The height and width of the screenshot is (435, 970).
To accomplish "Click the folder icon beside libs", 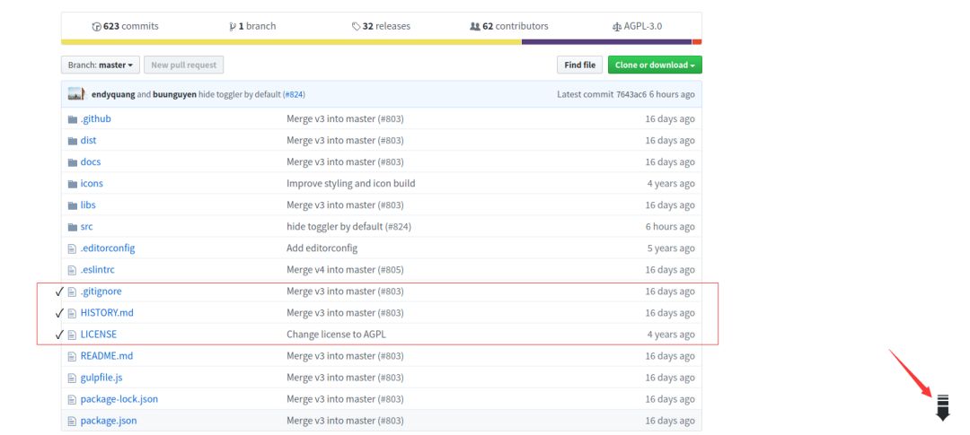I will point(73,205).
